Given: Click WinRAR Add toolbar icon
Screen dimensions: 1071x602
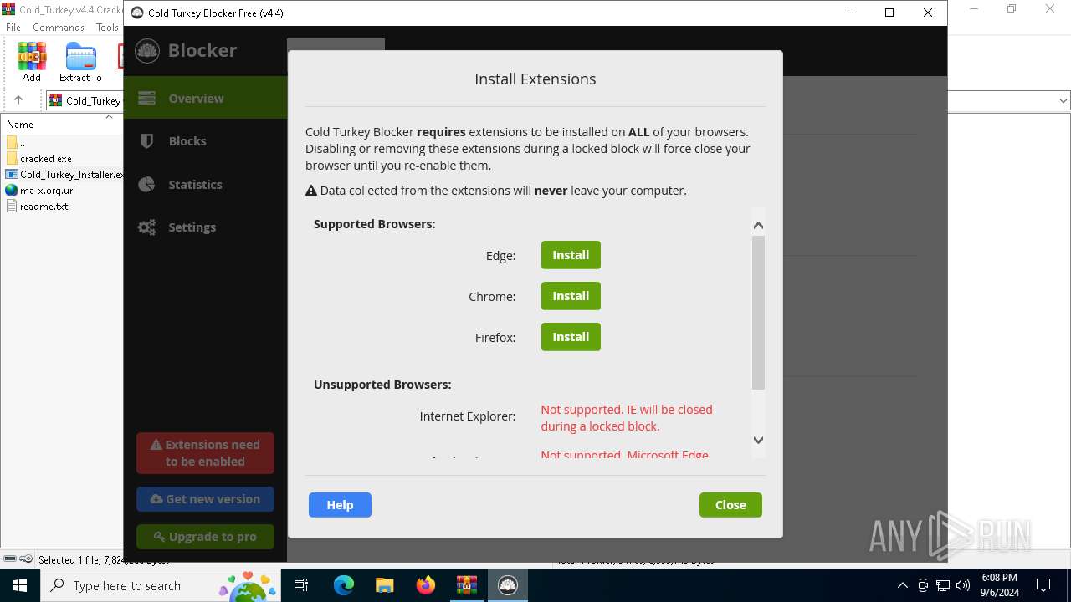Looking at the screenshot, I should pyautogui.click(x=32, y=63).
